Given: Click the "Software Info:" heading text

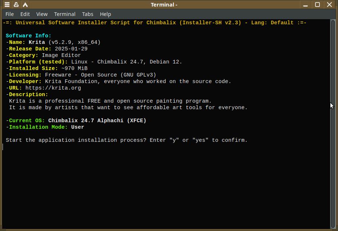Looking at the screenshot, I should [29, 36].
